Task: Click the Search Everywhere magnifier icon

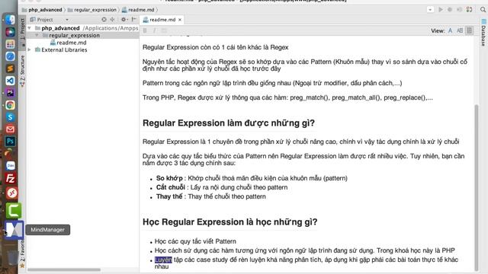Action: [x=483, y=10]
